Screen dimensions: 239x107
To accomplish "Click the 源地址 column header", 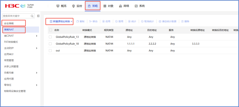I will tap(129, 30).
